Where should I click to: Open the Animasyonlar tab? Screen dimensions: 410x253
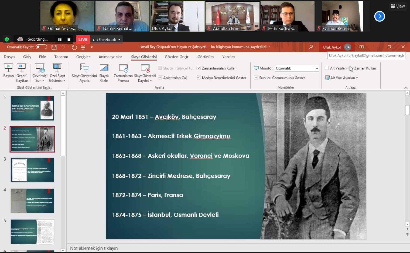point(110,57)
